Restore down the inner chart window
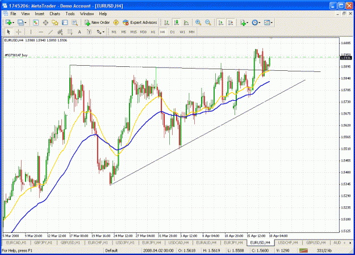 (x=344, y=14)
